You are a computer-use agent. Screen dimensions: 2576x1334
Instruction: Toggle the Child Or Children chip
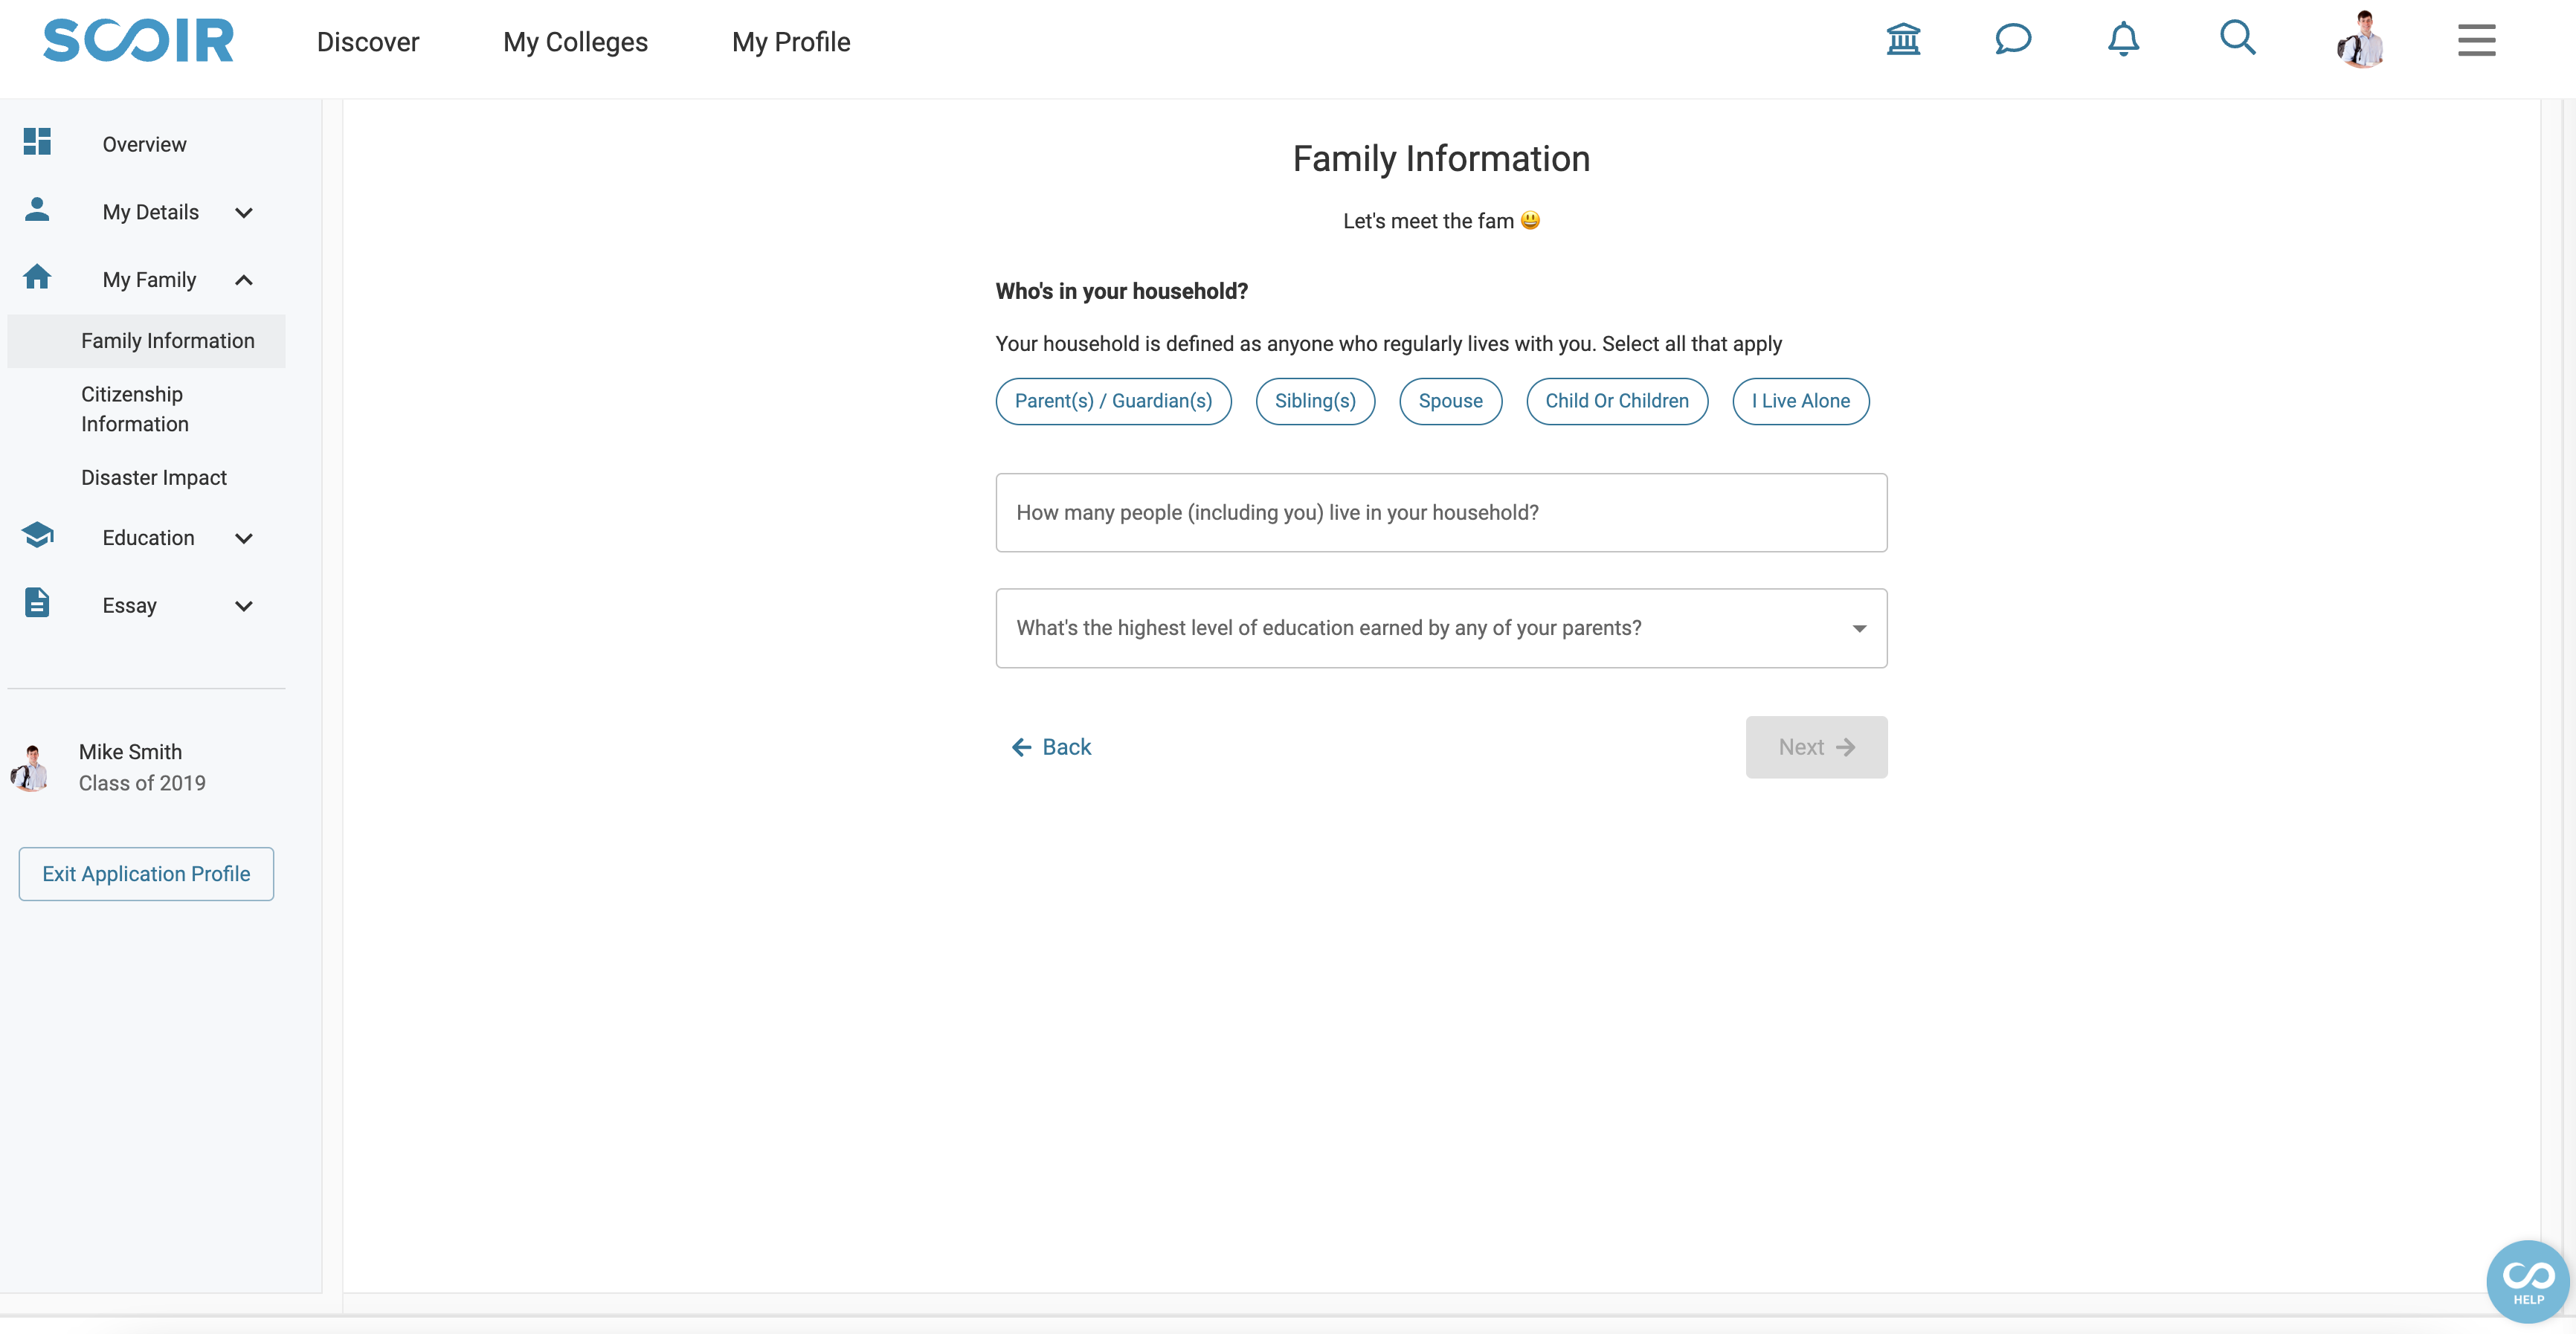1617,401
